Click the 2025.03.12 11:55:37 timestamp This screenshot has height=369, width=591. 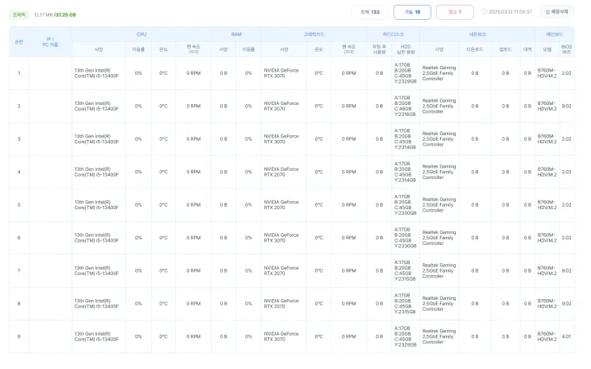click(x=510, y=12)
